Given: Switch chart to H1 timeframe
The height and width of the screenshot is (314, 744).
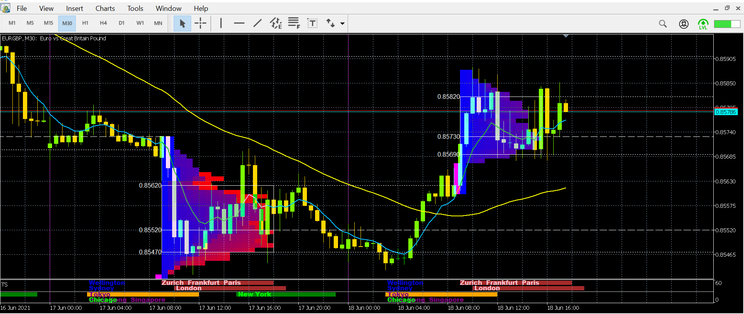Looking at the screenshot, I should pos(85,23).
